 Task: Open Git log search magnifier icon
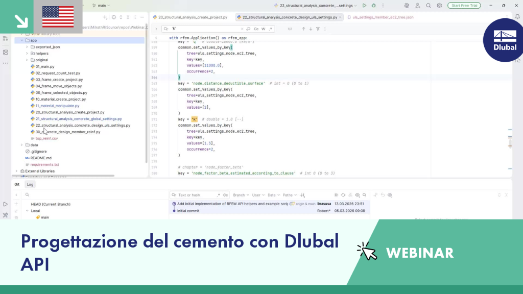365,195
